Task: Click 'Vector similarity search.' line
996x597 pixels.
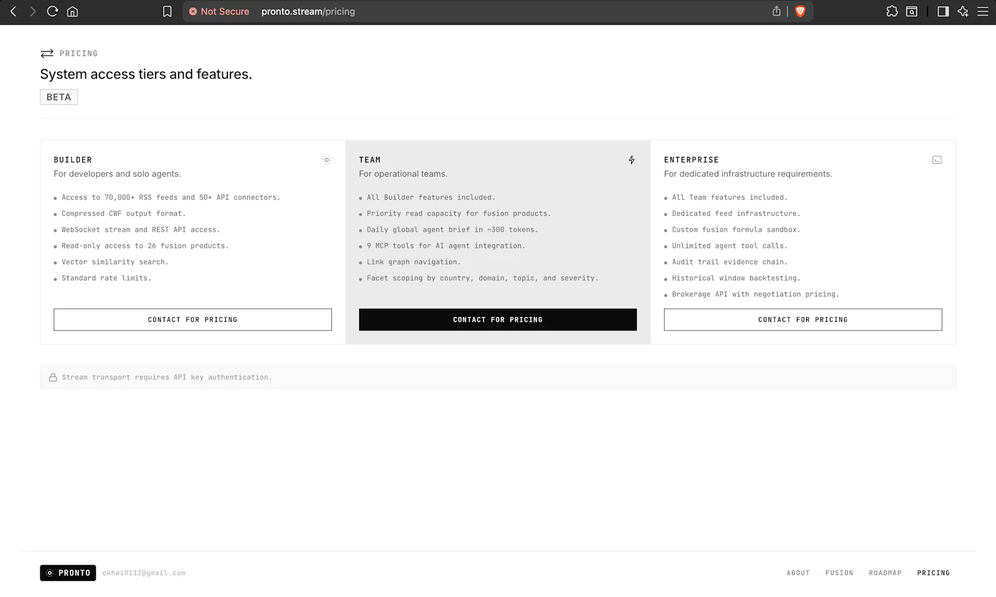Action: pyautogui.click(x=115, y=262)
